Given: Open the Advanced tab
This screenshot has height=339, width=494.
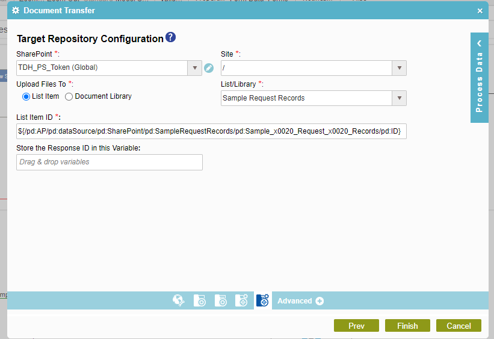Looking at the screenshot, I should [x=295, y=301].
